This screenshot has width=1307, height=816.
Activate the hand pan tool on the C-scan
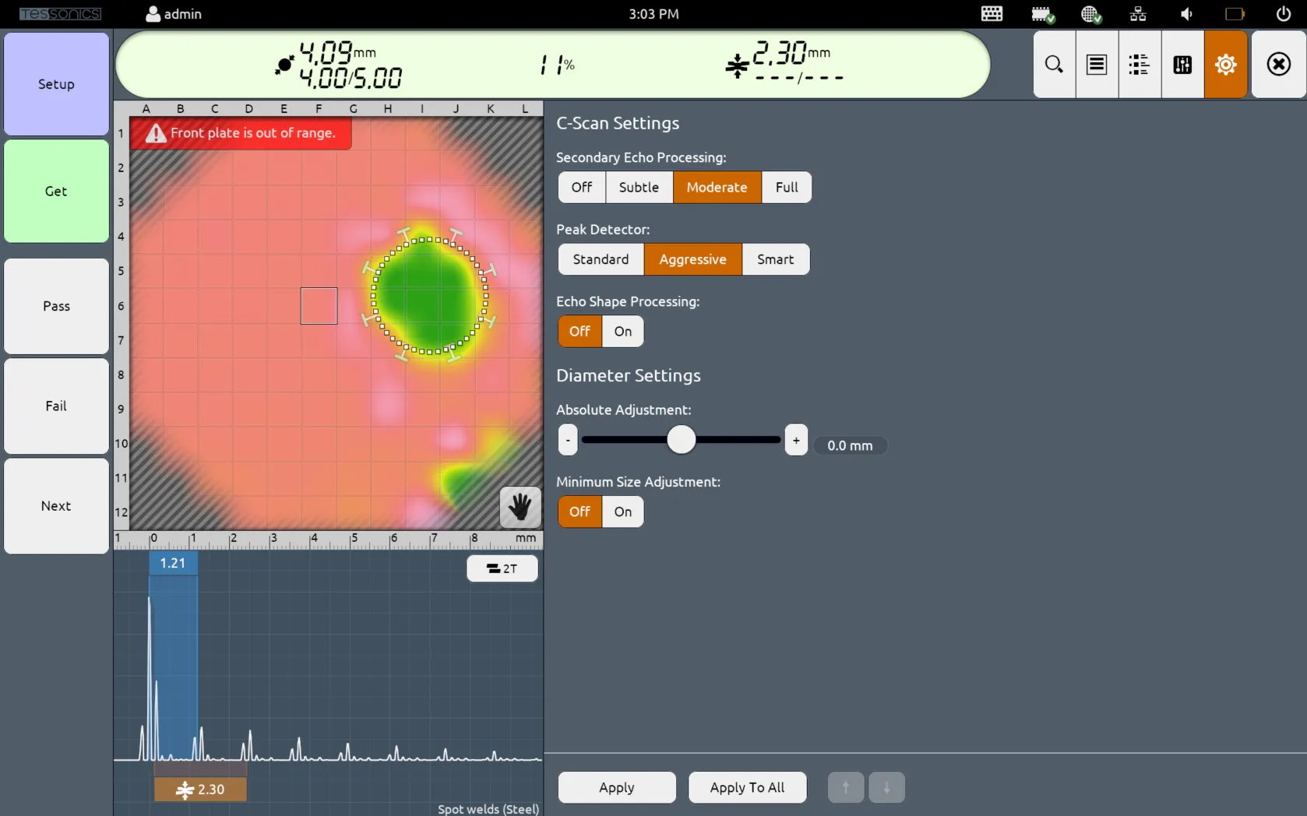point(520,508)
